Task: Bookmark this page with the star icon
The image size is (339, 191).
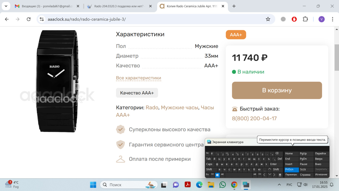Action: tap(268, 19)
